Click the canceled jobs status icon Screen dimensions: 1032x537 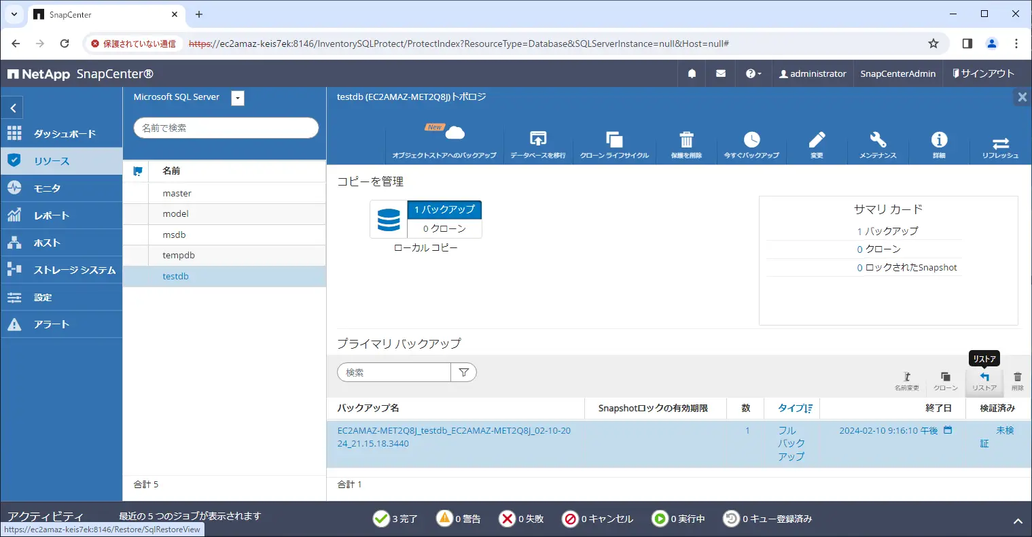pos(570,519)
